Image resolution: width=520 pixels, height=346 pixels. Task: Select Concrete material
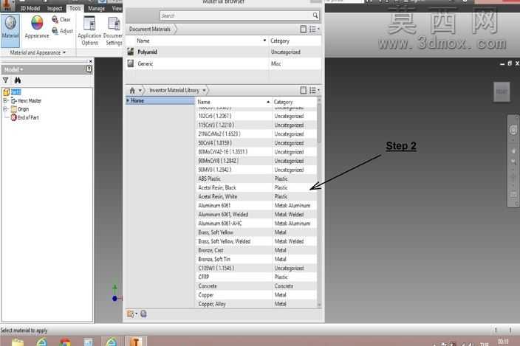[256, 286]
